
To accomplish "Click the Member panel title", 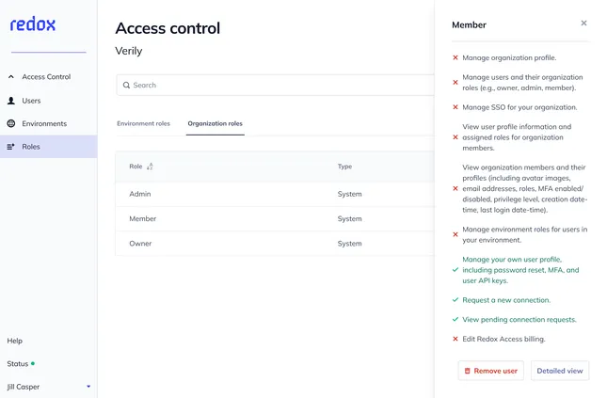I will click(x=469, y=25).
